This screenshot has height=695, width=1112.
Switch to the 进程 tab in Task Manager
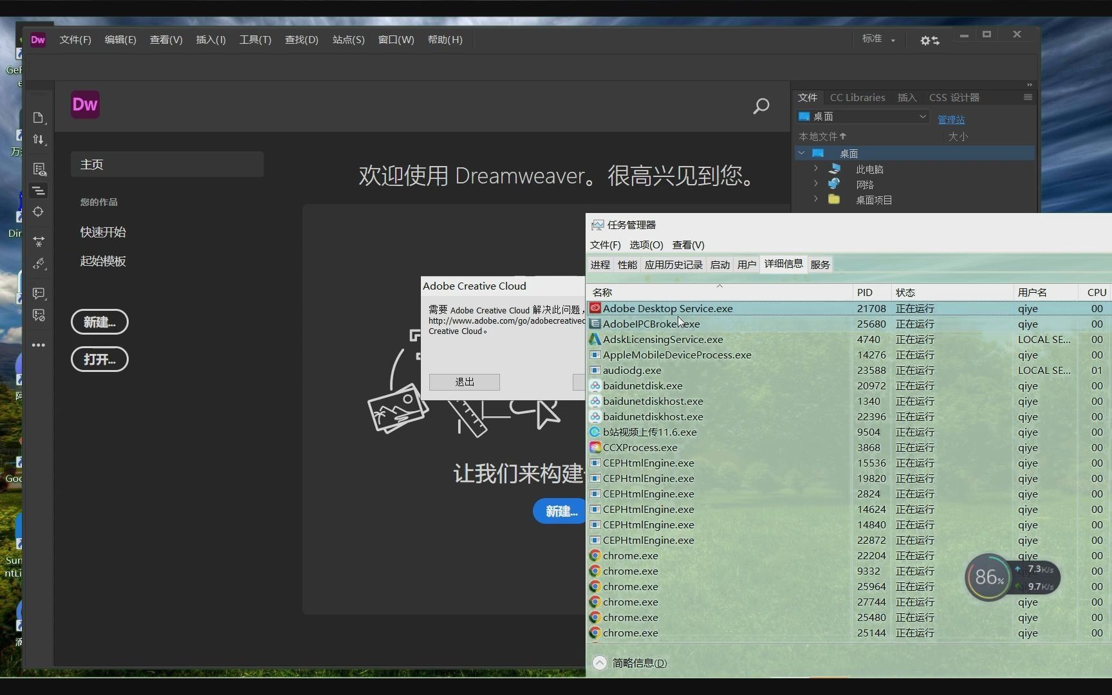tap(600, 265)
